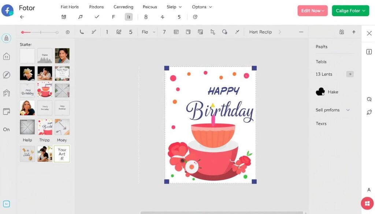
Task: Open the Cenreding menu item
Action: 123,7
